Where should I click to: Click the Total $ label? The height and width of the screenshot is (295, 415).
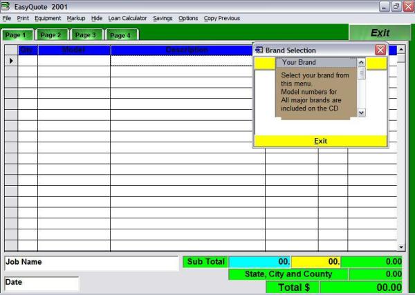point(292,287)
